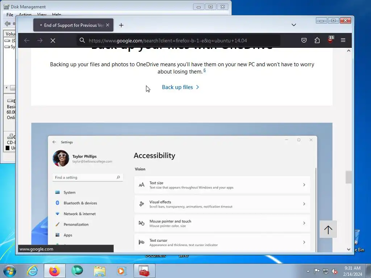This screenshot has height=278, width=371.
Task: Open the Save to Pocket icon
Action: point(304,40)
